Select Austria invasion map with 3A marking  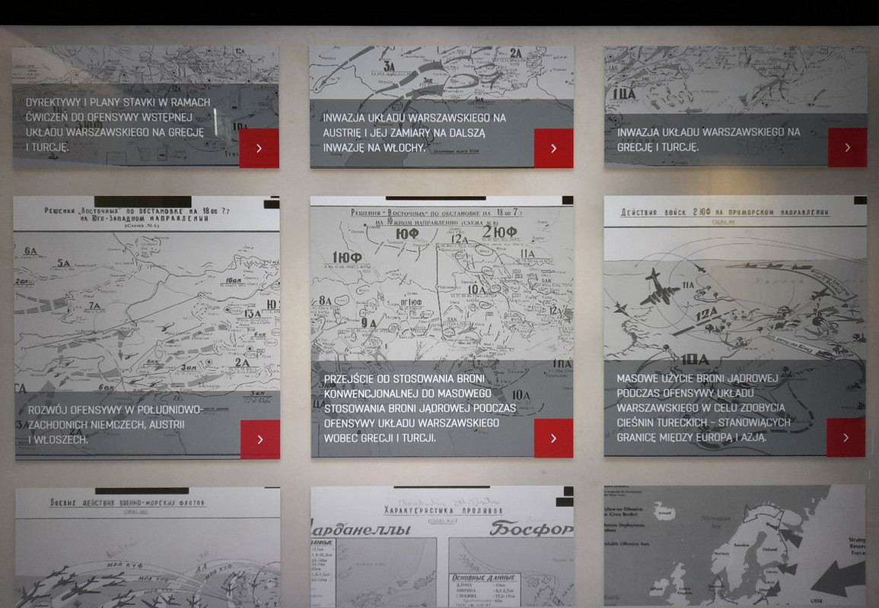click(441, 73)
